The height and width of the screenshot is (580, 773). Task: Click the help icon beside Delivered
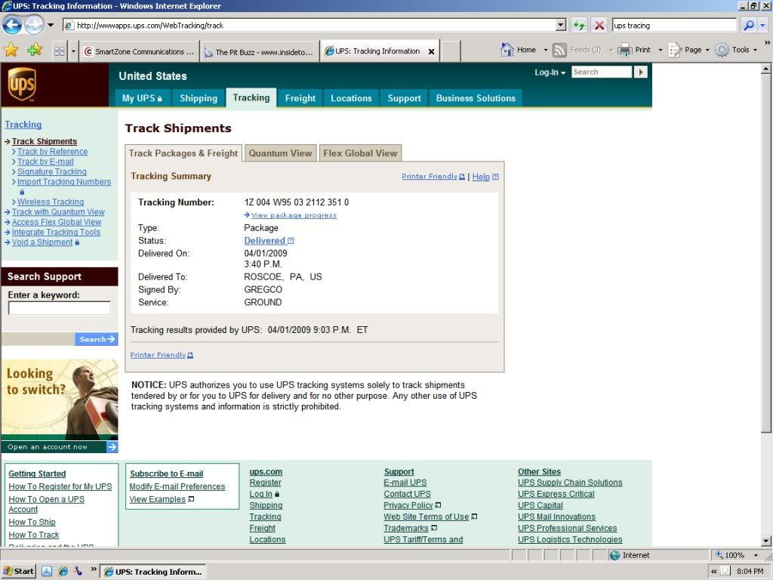291,241
